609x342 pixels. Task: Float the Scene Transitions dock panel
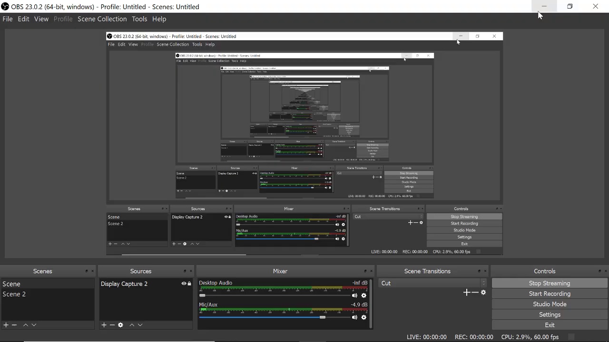tap(479, 271)
